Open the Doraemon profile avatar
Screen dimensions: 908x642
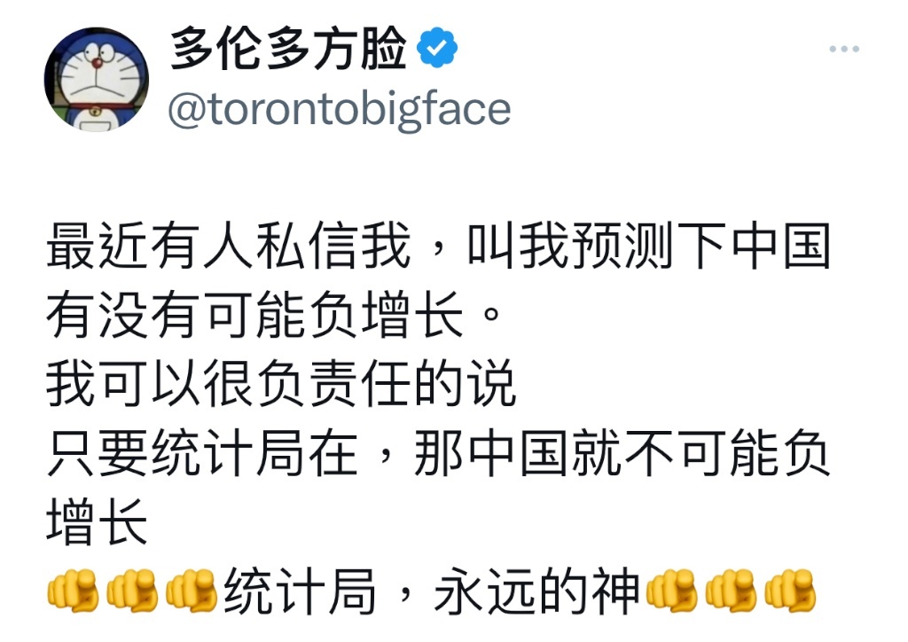click(x=96, y=79)
